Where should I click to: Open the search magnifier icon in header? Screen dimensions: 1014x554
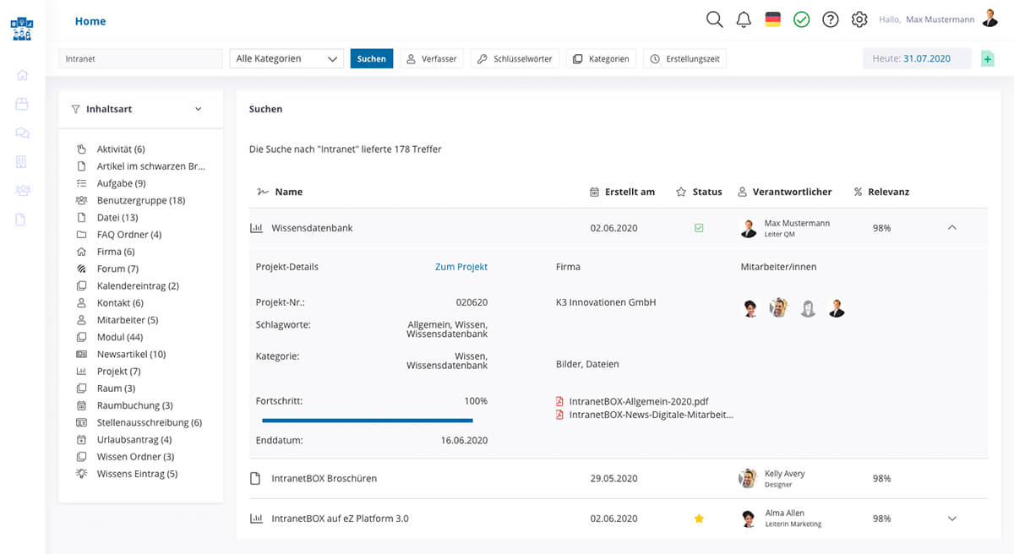[715, 19]
